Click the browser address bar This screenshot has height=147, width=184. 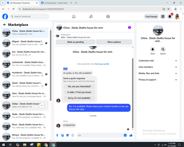(91, 9)
